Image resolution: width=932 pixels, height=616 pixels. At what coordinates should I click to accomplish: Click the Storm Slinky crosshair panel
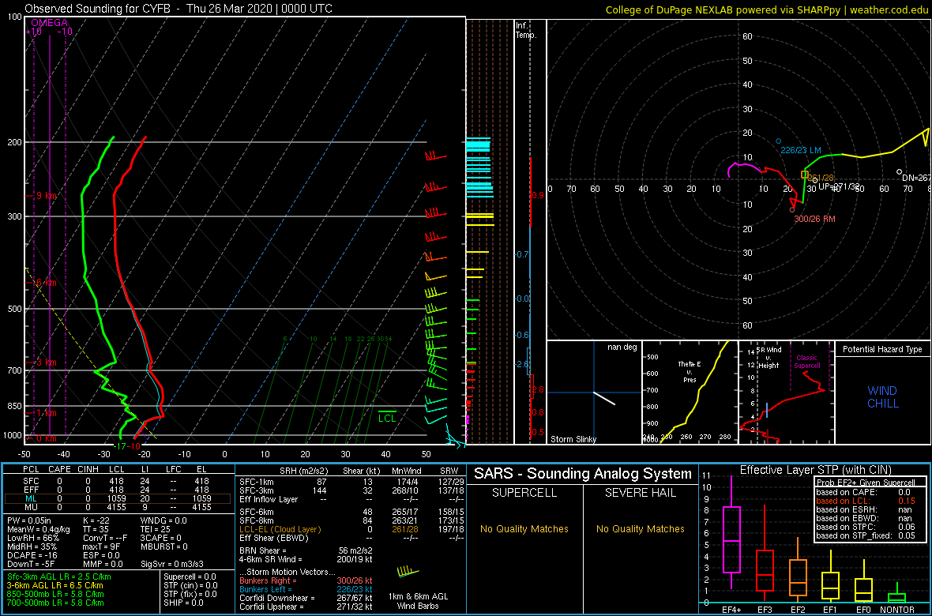(x=594, y=393)
